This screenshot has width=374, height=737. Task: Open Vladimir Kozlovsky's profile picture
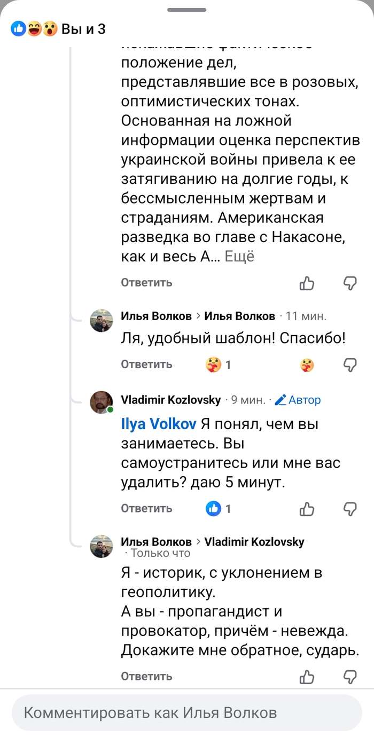coord(101,402)
